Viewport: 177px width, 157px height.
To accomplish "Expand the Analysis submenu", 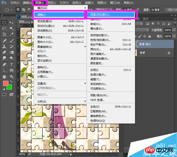I will click(x=61, y=101).
